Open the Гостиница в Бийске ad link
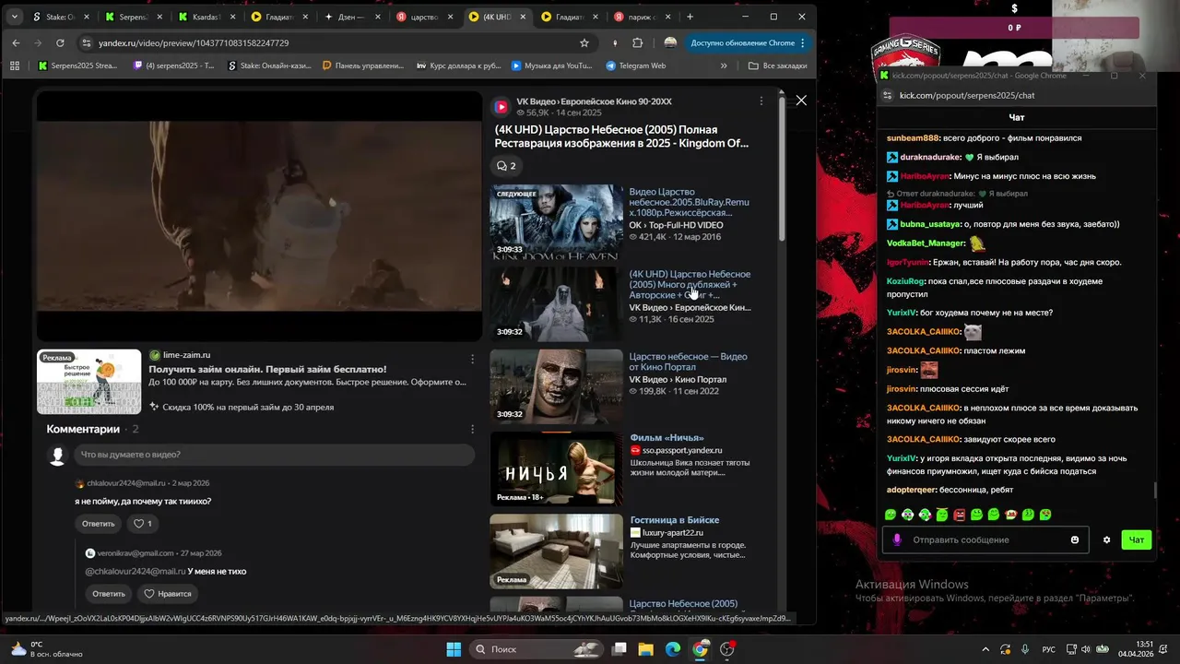This screenshot has height=664, width=1180. (x=674, y=520)
